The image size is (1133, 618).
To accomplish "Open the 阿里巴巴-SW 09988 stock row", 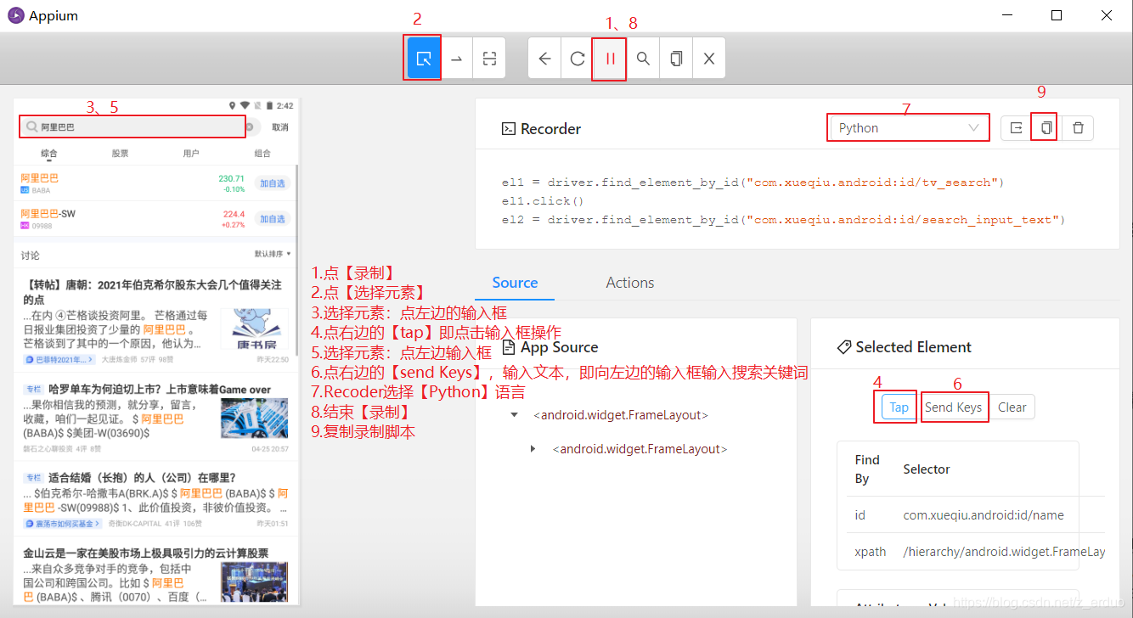I will [155, 219].
